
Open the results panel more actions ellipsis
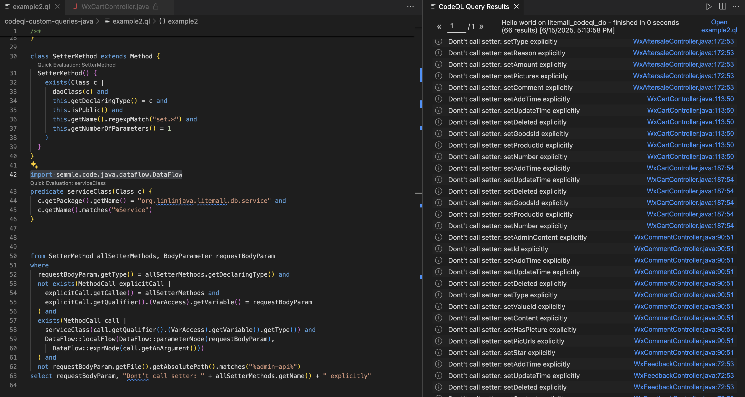point(736,6)
